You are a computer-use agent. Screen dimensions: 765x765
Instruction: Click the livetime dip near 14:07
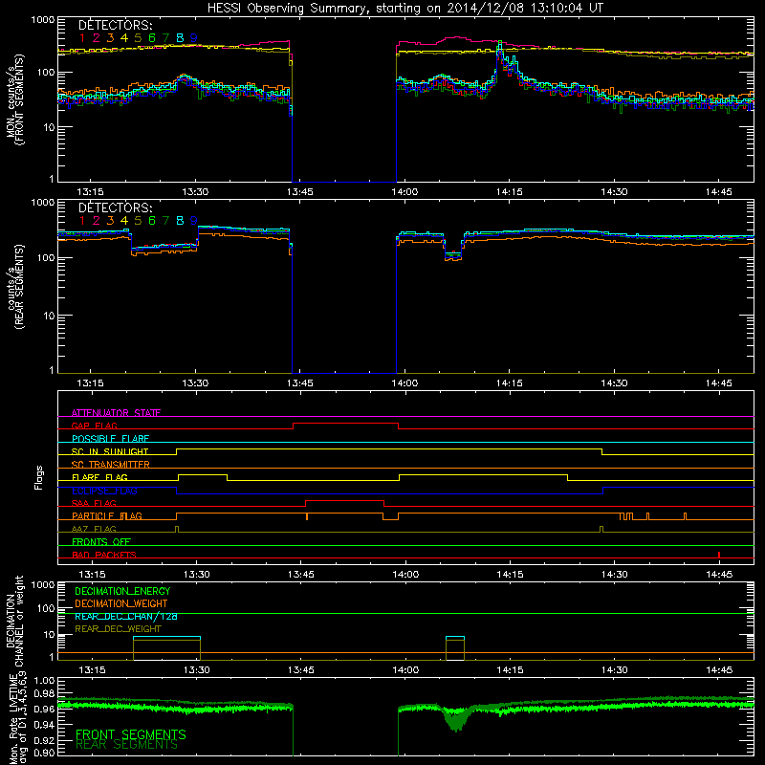tap(456, 719)
